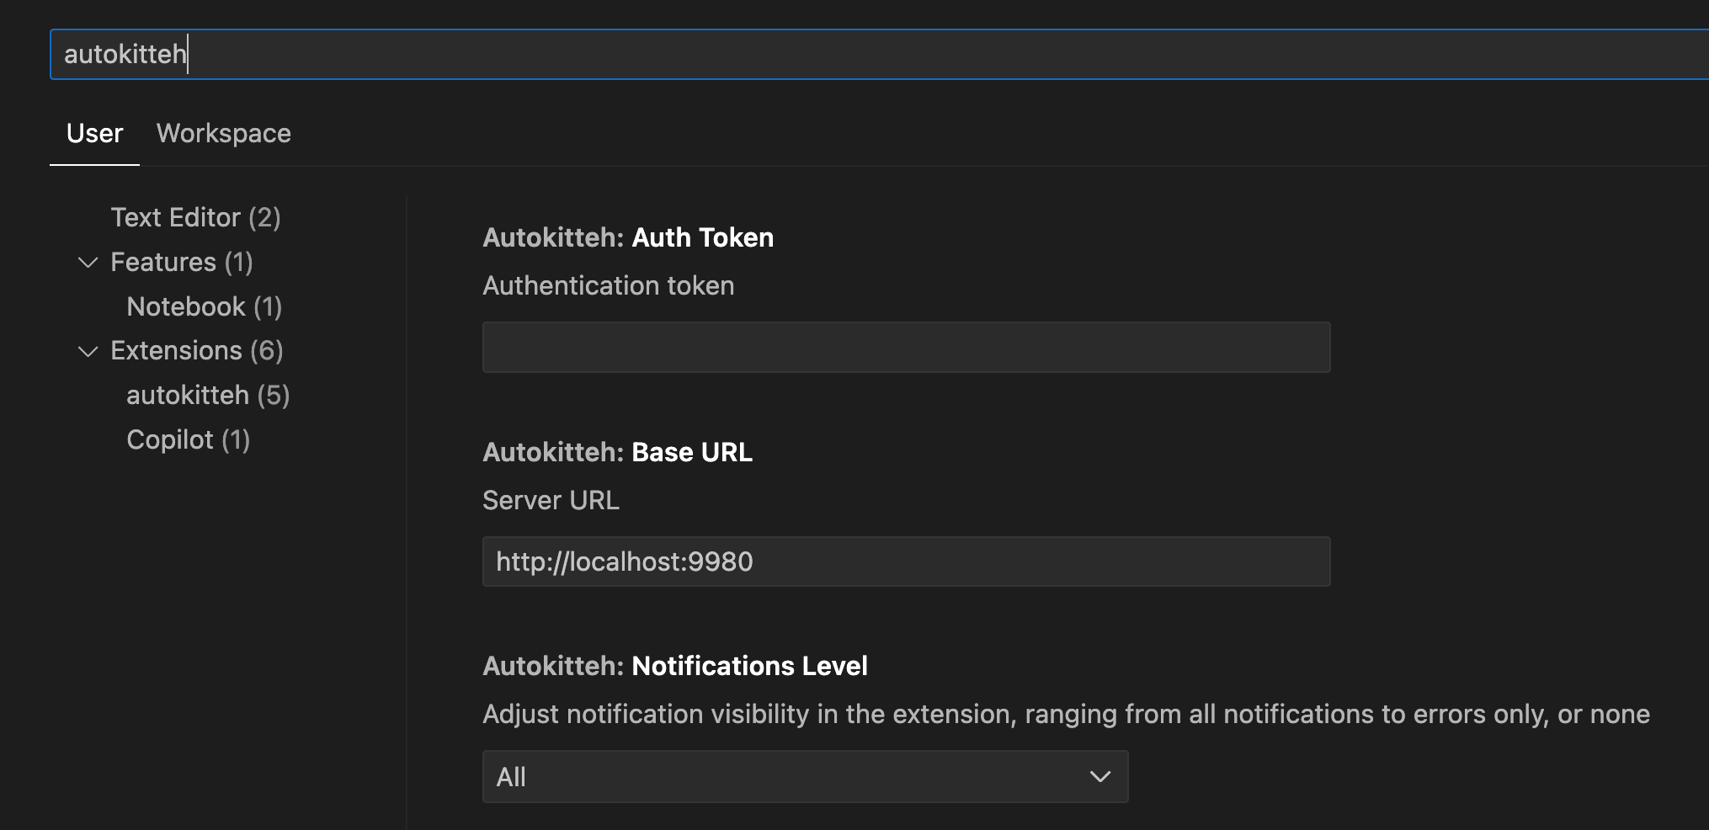Click the Auth Token input field
This screenshot has width=1709, height=830.
(x=906, y=347)
